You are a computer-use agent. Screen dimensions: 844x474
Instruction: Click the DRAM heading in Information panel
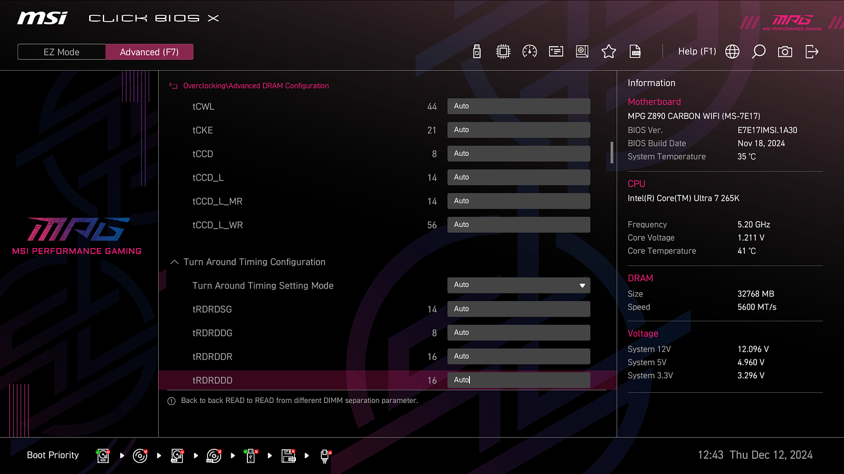640,278
